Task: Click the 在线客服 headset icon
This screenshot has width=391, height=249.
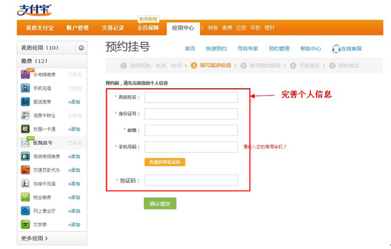Action: [x=336, y=49]
